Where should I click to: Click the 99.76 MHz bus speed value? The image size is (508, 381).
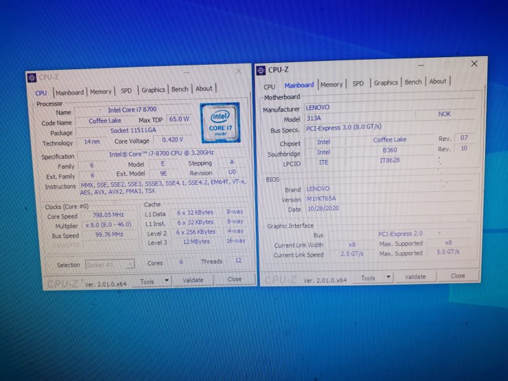click(x=109, y=234)
